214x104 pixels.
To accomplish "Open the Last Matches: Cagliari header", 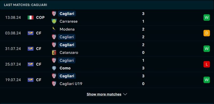I will click(x=25, y=5).
